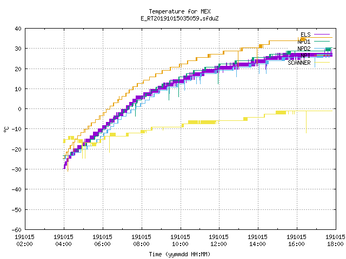Click the y-axis tick label -50
Screen dimensions: 346x259
point(17,210)
